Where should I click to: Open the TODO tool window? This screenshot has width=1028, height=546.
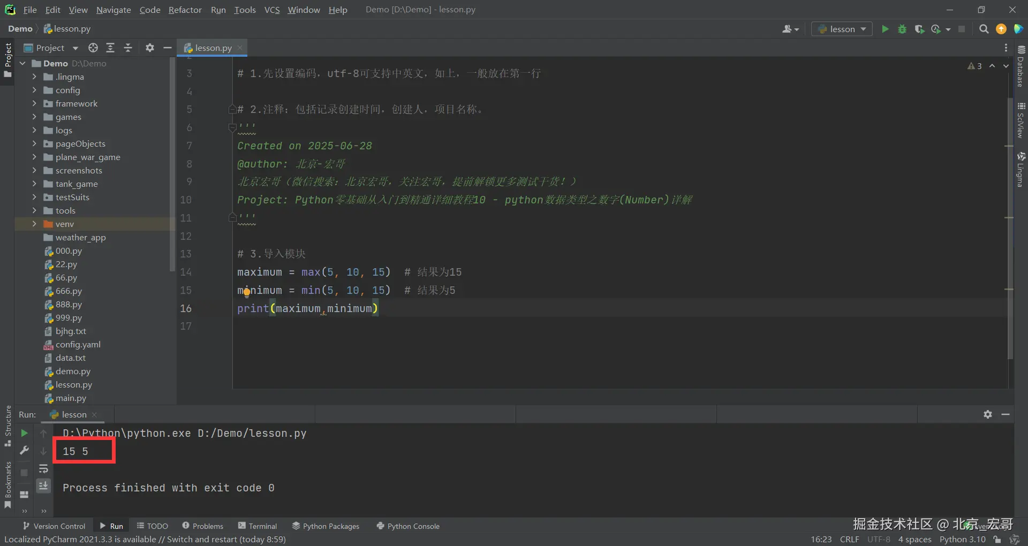point(153,526)
